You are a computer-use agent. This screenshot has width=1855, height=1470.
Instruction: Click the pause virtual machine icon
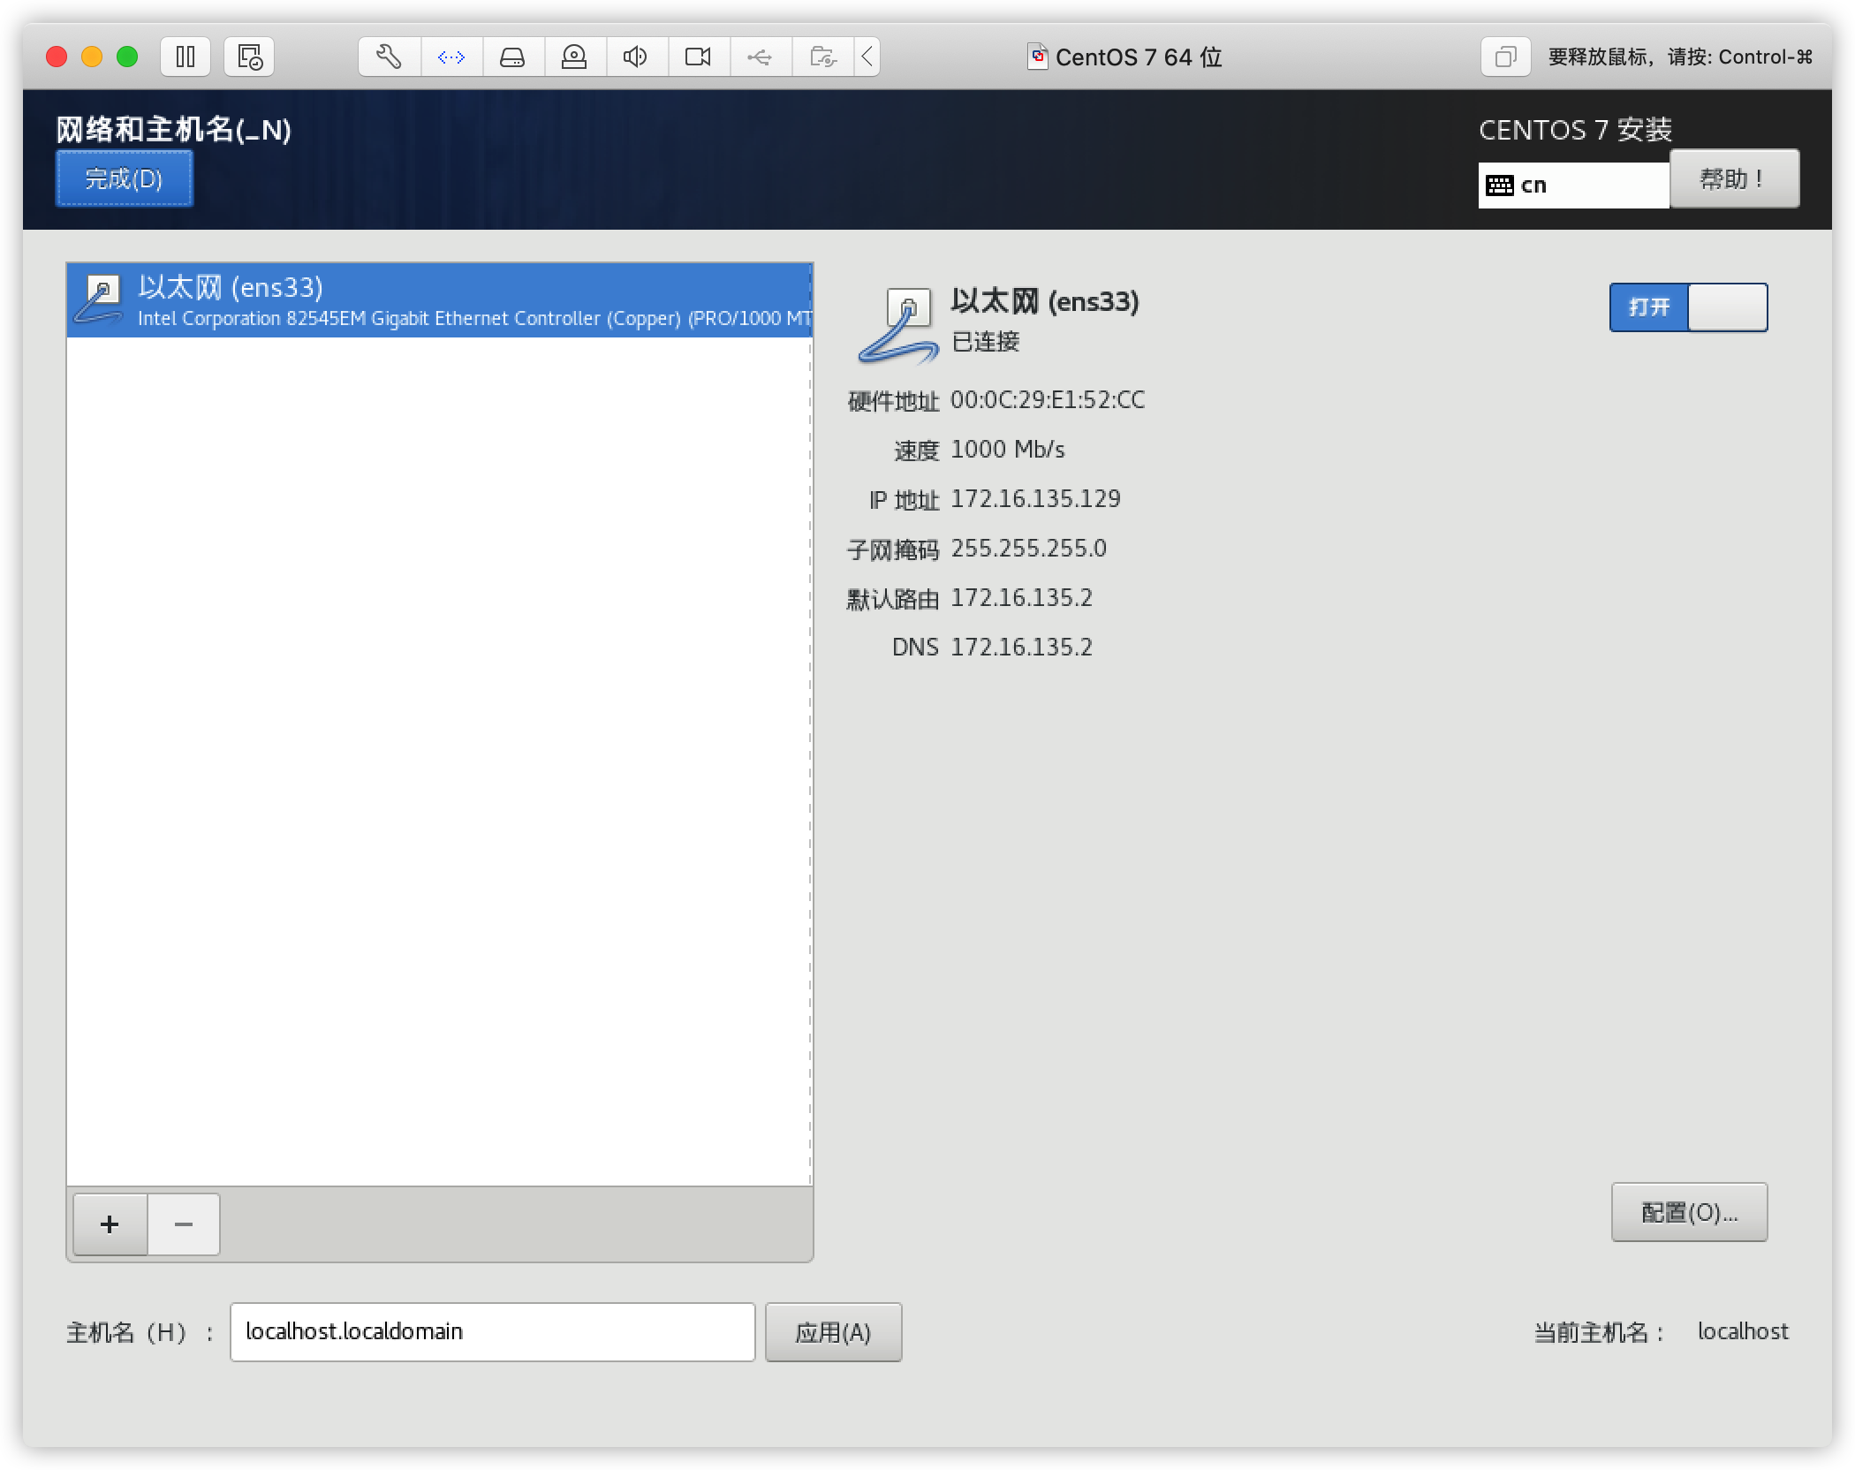click(185, 57)
